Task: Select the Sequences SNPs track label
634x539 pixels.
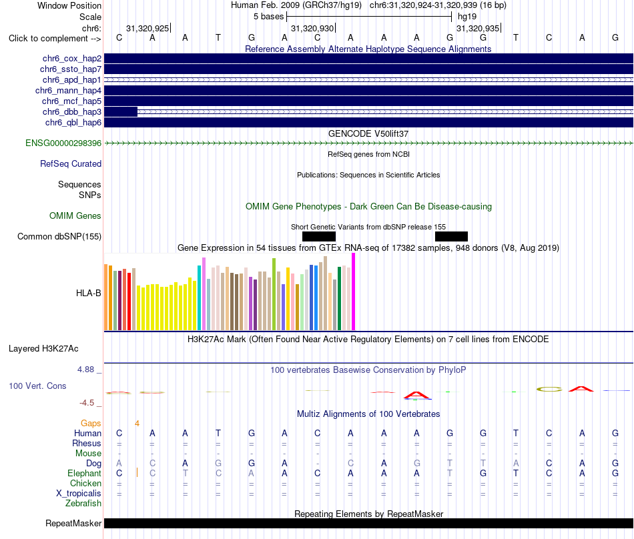Action: click(x=79, y=189)
